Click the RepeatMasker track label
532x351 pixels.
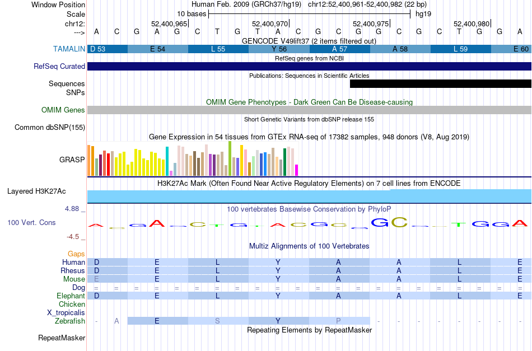pyautogui.click(x=62, y=338)
